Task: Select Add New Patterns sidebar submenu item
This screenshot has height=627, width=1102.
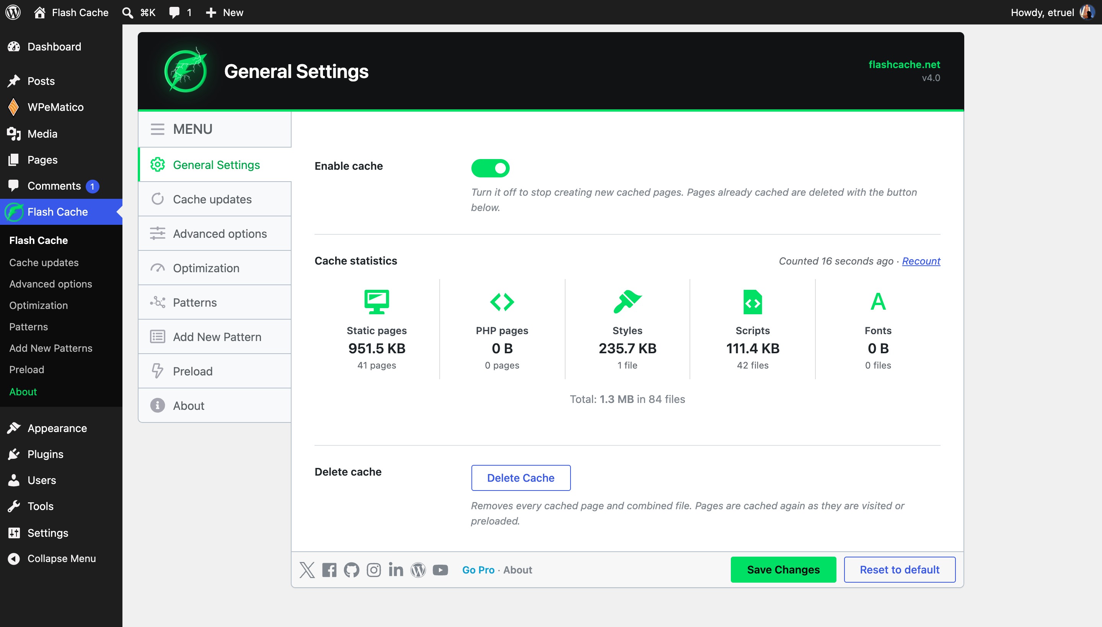Action: tap(51, 348)
